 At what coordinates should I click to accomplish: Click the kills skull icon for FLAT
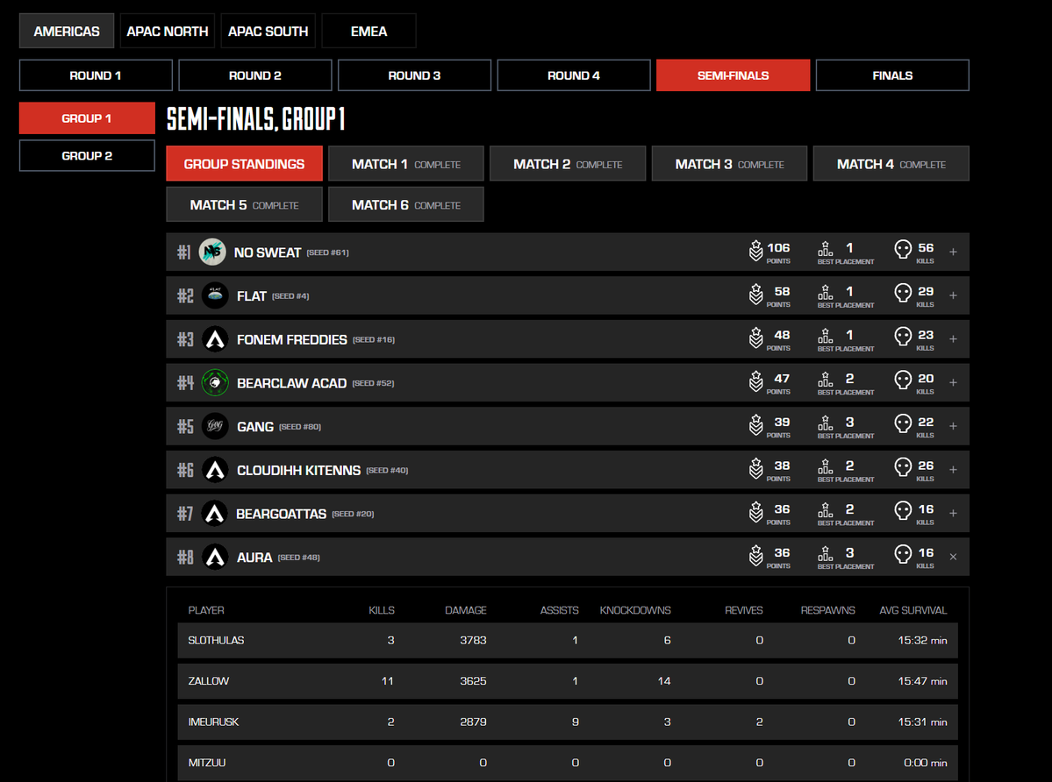tap(903, 294)
